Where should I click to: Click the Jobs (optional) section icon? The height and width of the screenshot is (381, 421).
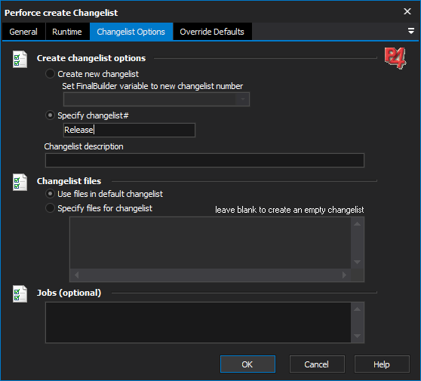coord(20,293)
